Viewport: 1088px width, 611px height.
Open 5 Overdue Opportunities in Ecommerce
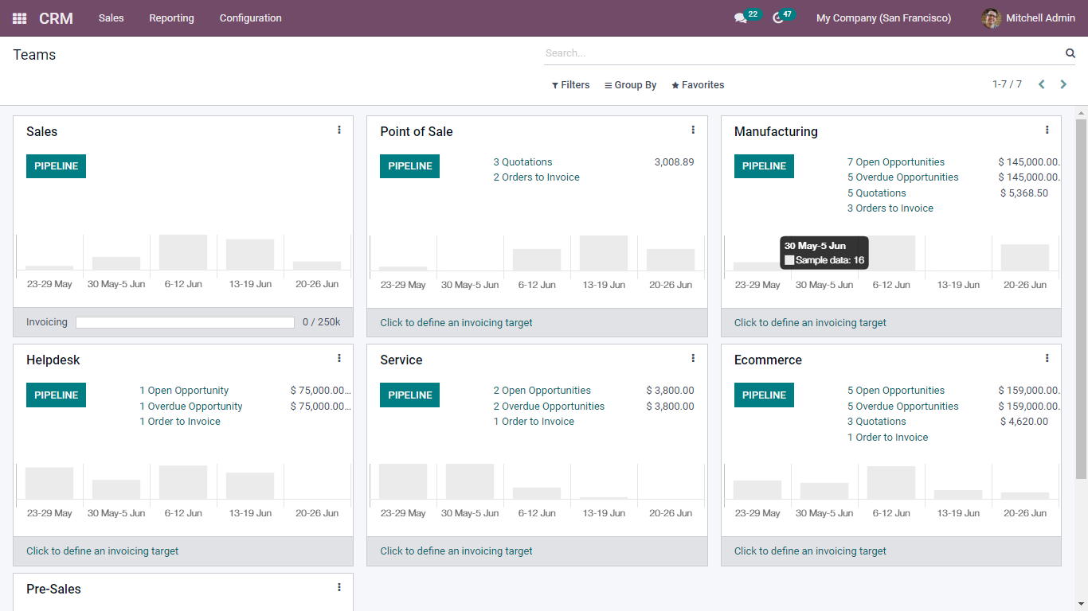tap(903, 407)
